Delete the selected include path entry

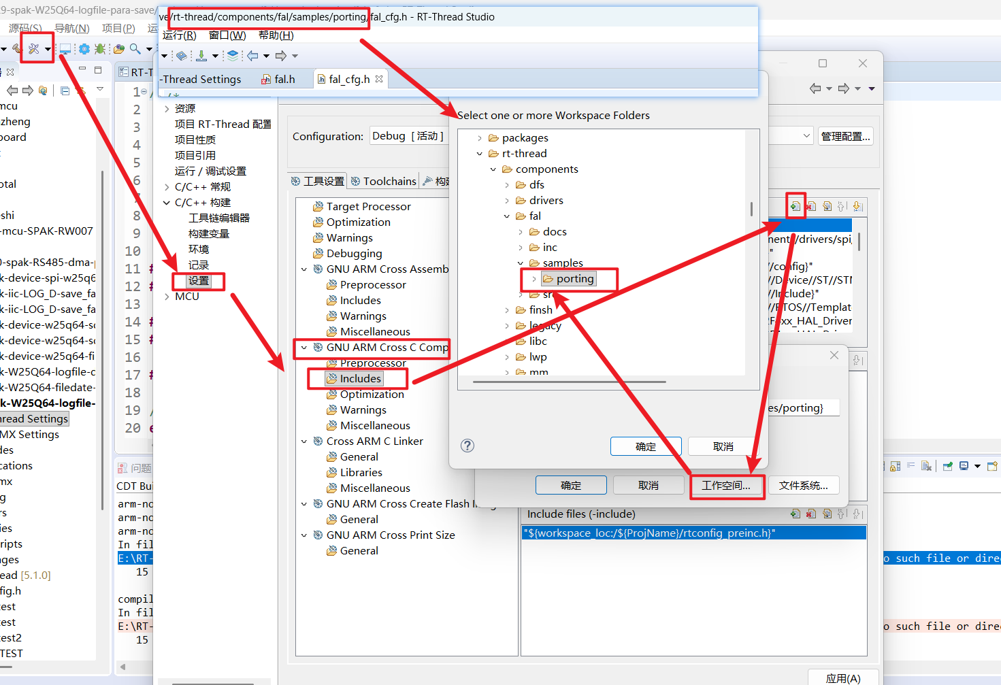[811, 206]
